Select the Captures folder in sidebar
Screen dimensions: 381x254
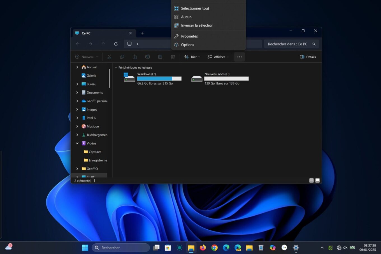95,152
